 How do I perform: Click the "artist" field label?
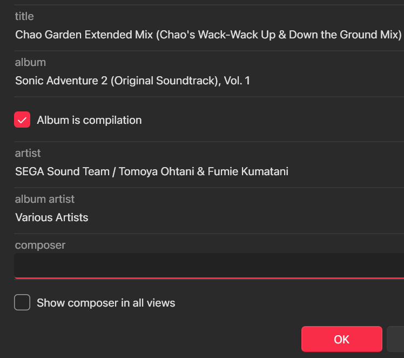point(28,154)
